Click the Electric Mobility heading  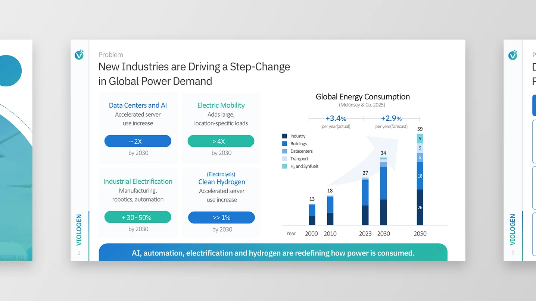pyautogui.click(x=221, y=105)
